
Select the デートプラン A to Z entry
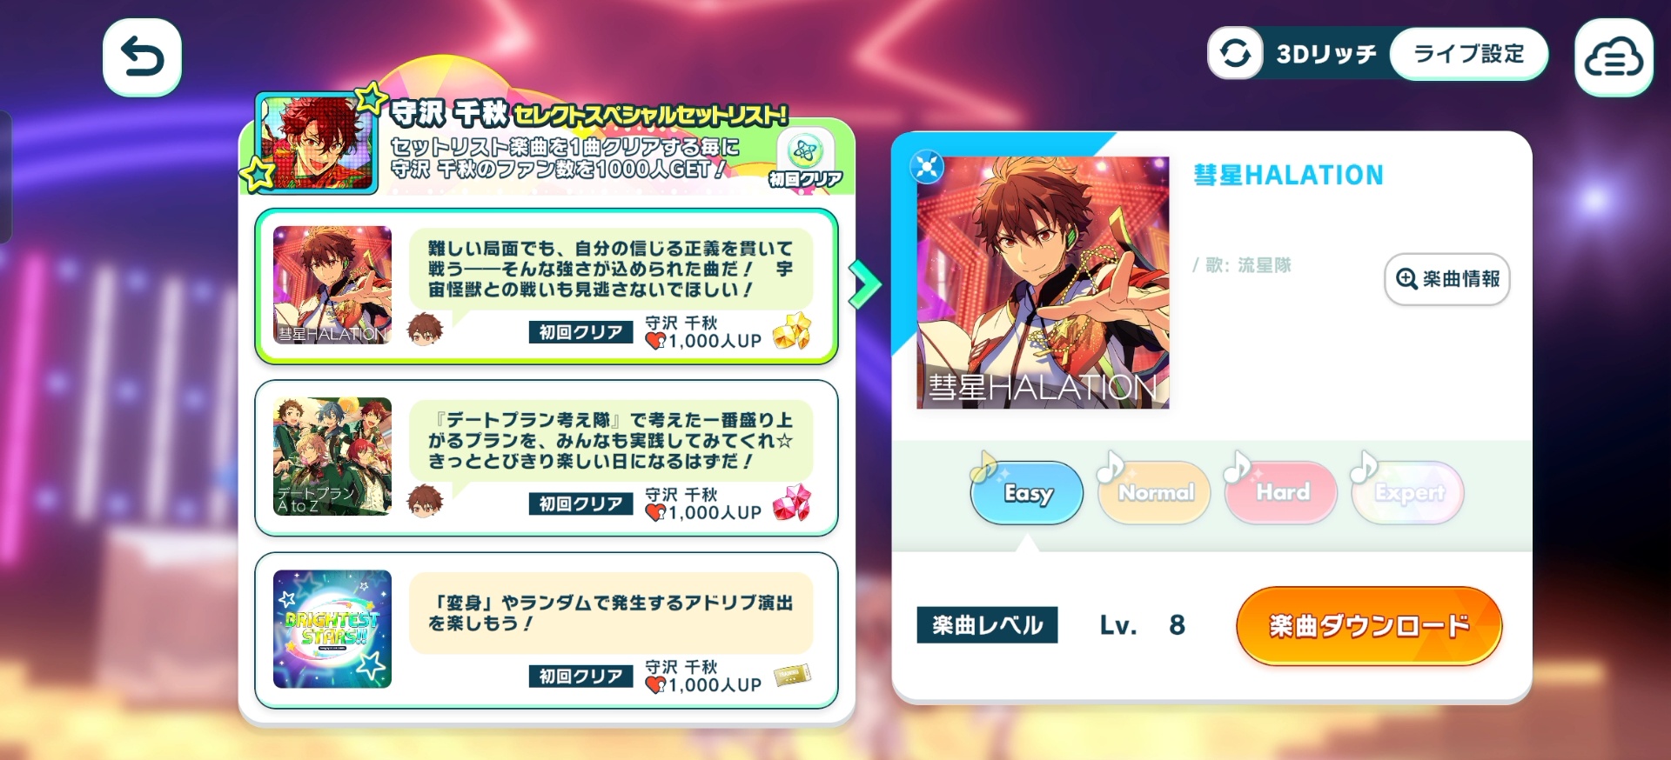(x=547, y=457)
